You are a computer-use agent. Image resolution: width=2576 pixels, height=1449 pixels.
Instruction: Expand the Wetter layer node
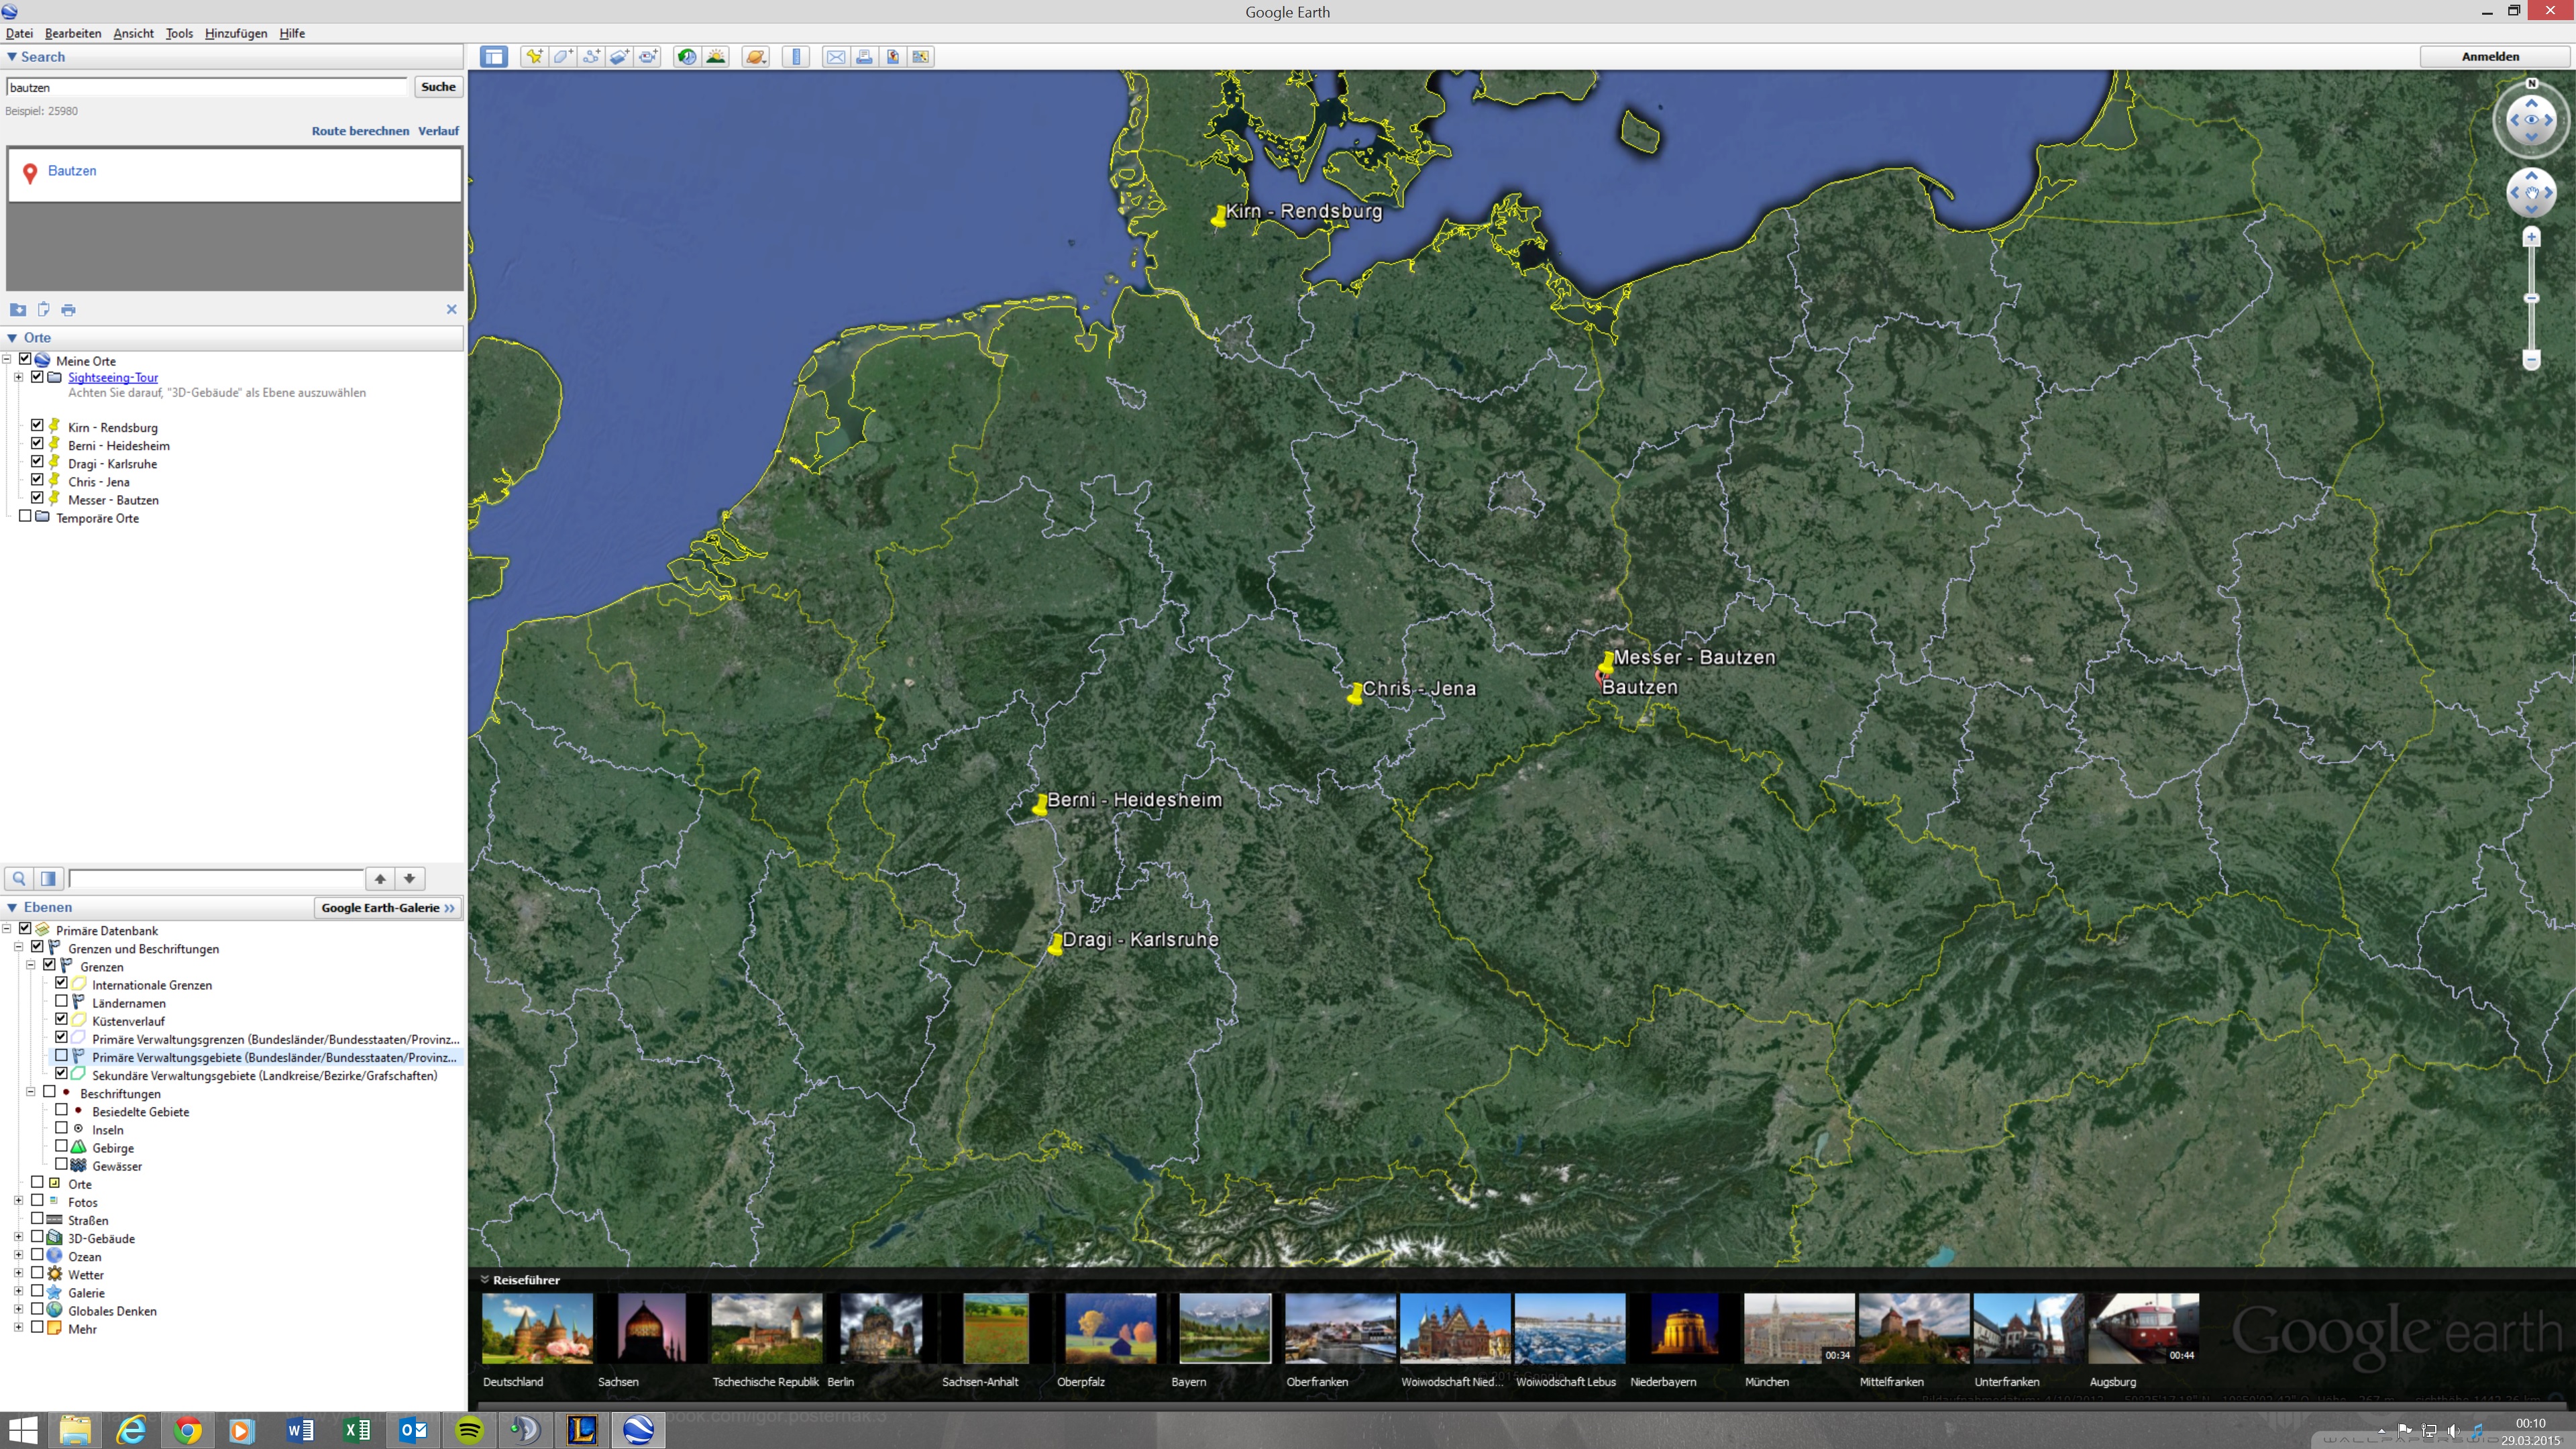pyautogui.click(x=18, y=1274)
